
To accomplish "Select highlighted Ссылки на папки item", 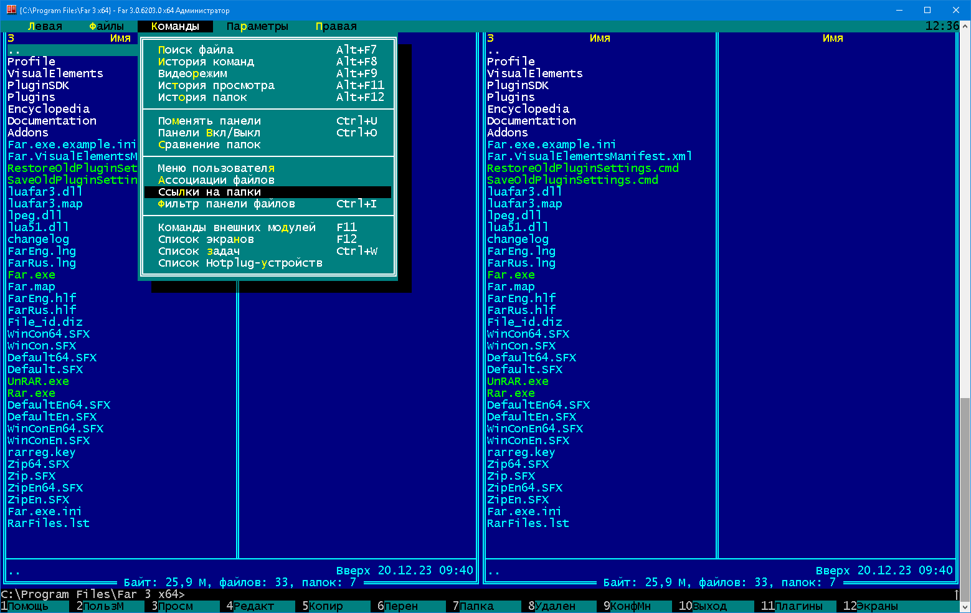I will click(268, 192).
